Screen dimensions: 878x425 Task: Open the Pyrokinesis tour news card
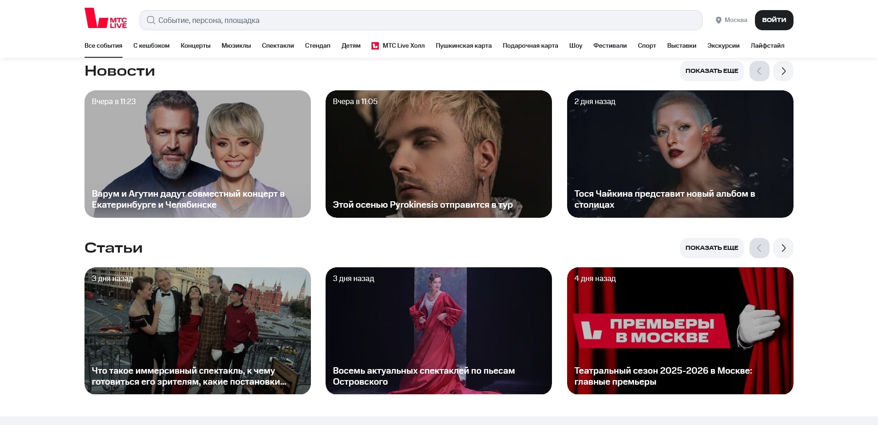tap(438, 154)
